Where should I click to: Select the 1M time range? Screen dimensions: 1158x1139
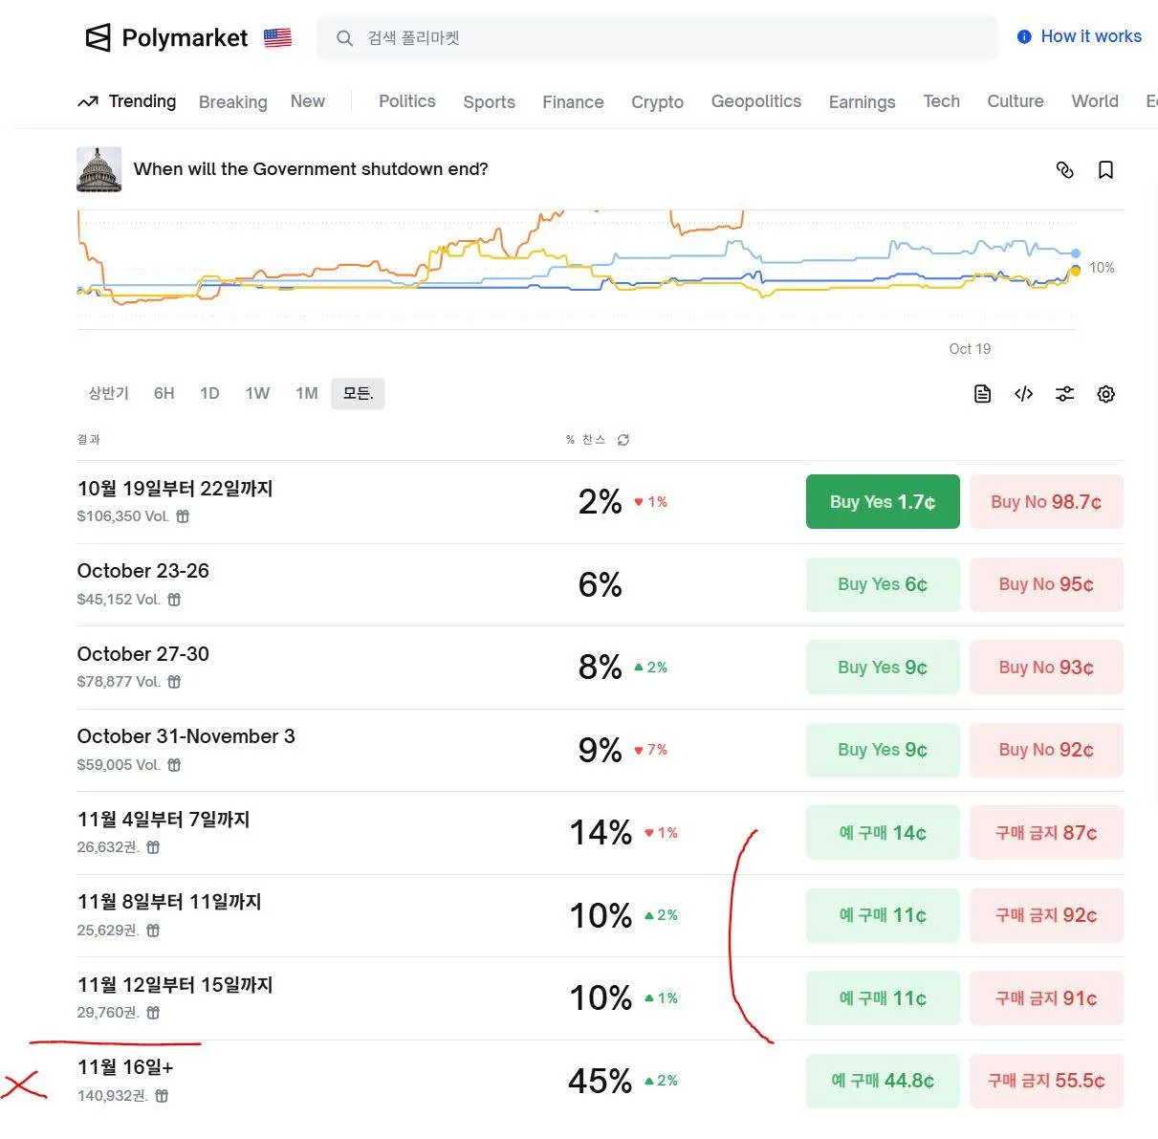click(306, 393)
